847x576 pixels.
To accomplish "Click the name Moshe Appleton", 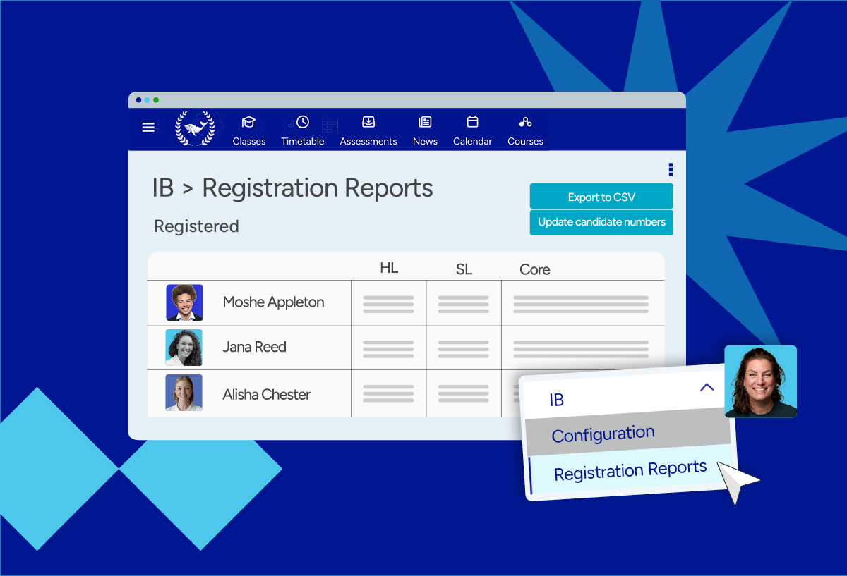I will click(273, 302).
